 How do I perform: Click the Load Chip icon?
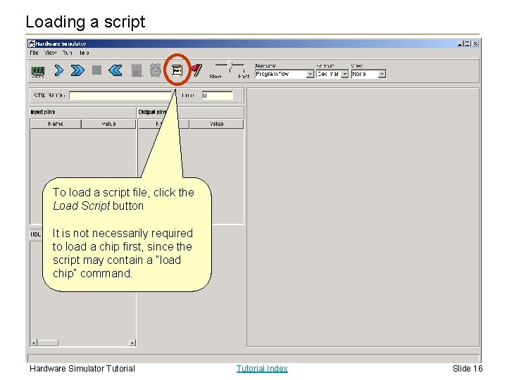coord(38,71)
